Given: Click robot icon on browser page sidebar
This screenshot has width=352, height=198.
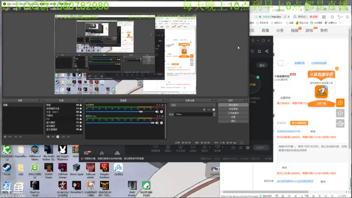Looking at the screenshot, I should pos(340,124).
